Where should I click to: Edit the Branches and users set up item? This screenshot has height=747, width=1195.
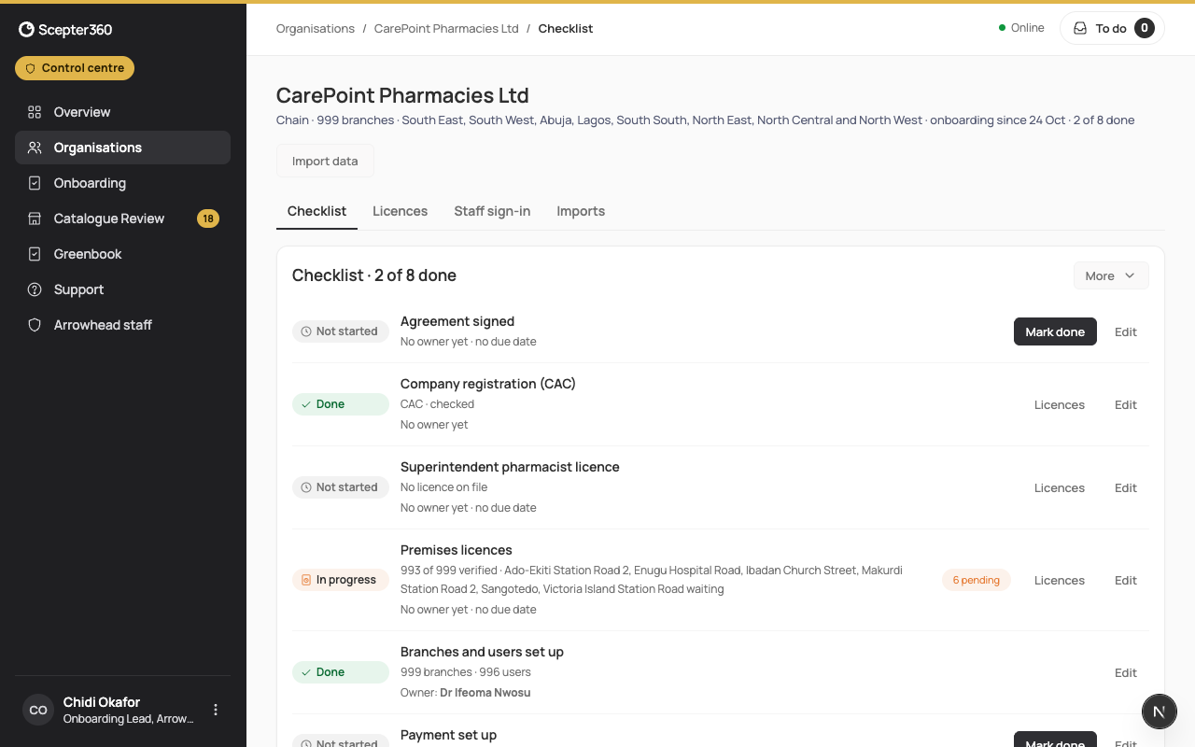pyautogui.click(x=1126, y=672)
